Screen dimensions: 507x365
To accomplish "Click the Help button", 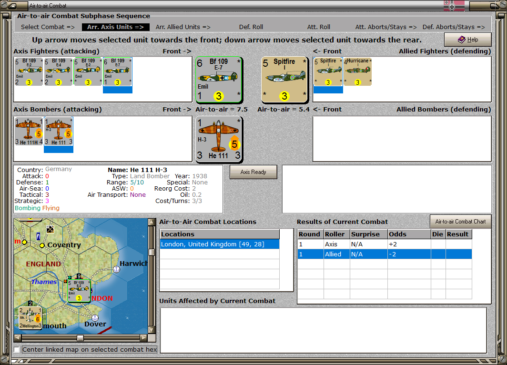I will tap(467, 40).
